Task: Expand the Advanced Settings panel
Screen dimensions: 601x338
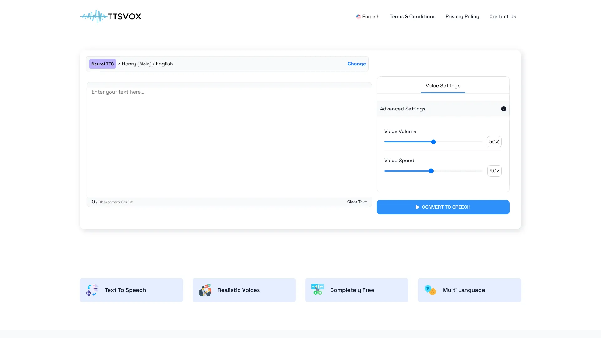Action: (443, 109)
